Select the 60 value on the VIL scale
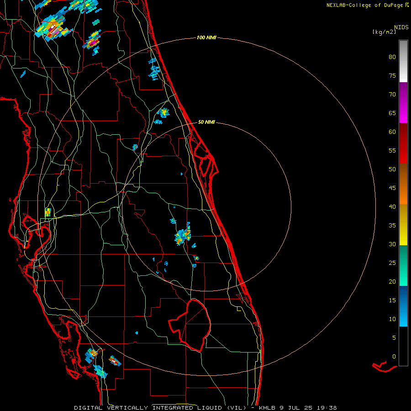 click(392, 132)
